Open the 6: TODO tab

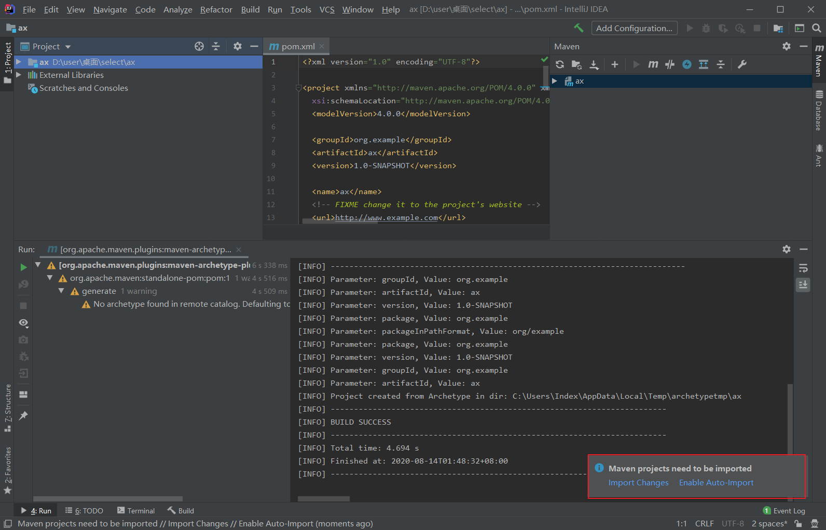(84, 511)
